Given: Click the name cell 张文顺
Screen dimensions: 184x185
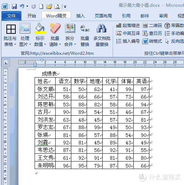Looking at the screenshot, I should pyautogui.click(x=45, y=89).
